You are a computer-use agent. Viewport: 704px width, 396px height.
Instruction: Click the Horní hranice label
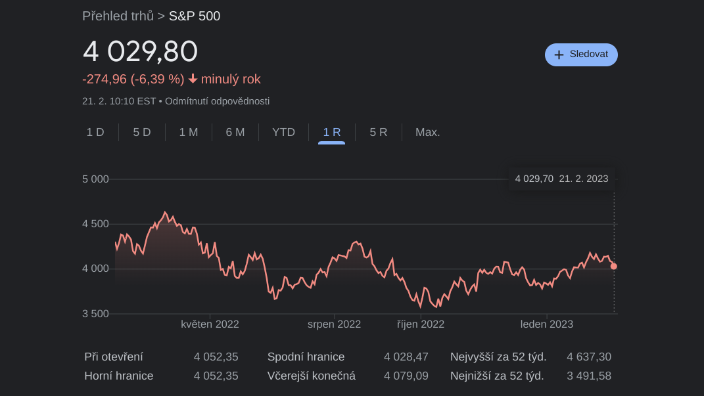[119, 376]
